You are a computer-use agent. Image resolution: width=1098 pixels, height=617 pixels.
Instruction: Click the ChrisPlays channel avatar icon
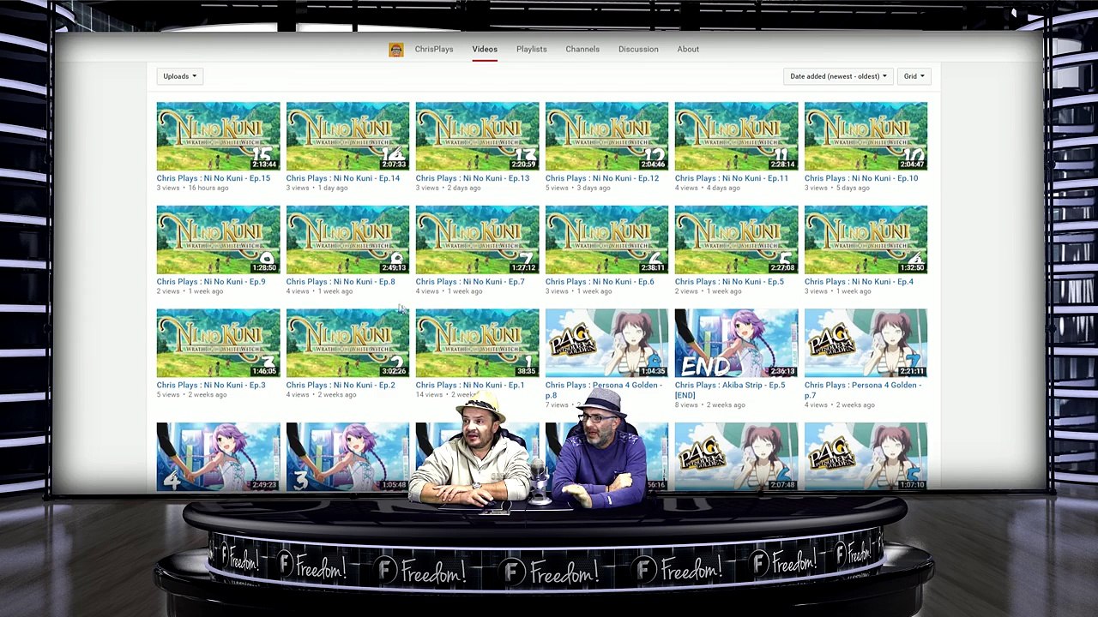point(396,50)
